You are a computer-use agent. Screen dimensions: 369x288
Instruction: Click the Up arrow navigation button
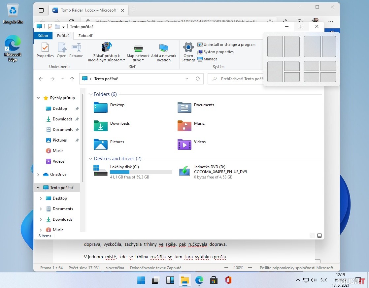pos(72,79)
